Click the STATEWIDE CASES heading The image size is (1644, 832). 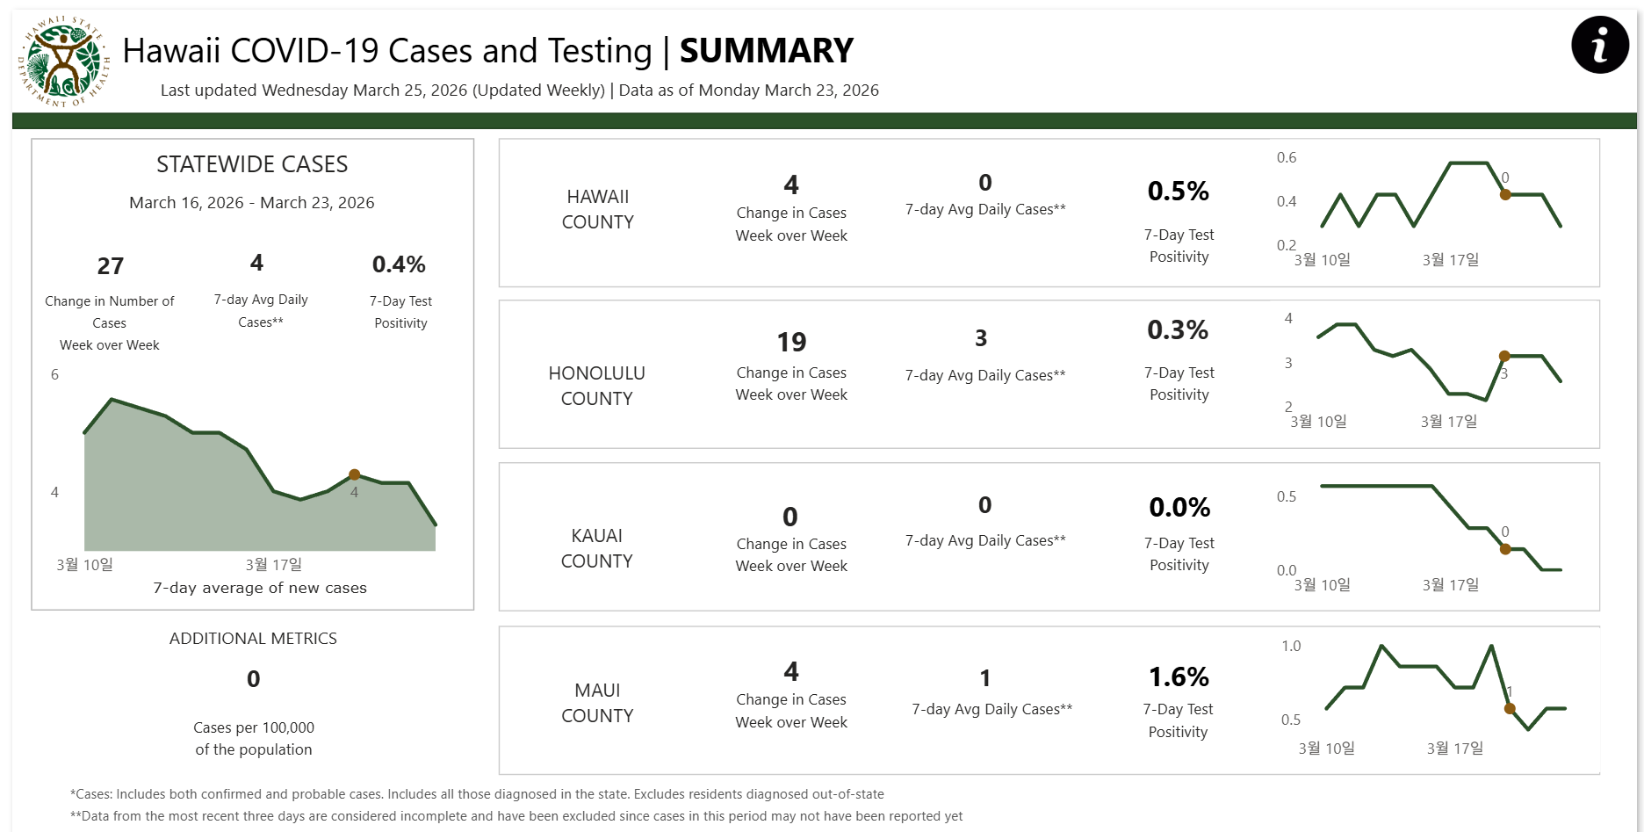click(x=252, y=164)
